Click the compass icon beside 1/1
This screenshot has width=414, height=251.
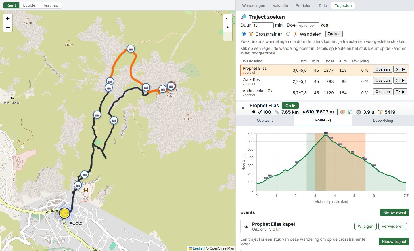[x=342, y=112]
